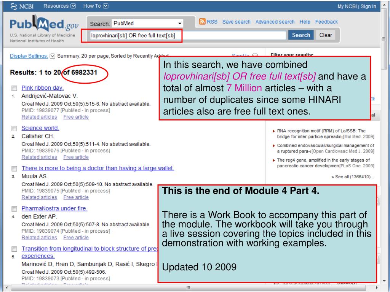This screenshot has height=292, width=390.
Task: Open the How To dropdown menu
Action: pyautogui.click(x=96, y=6)
